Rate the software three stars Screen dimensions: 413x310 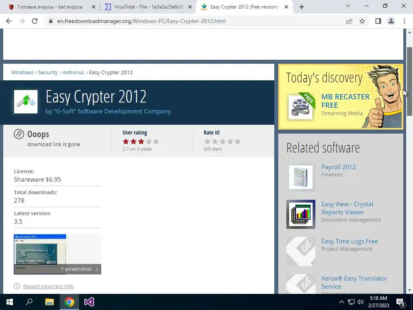click(223, 142)
